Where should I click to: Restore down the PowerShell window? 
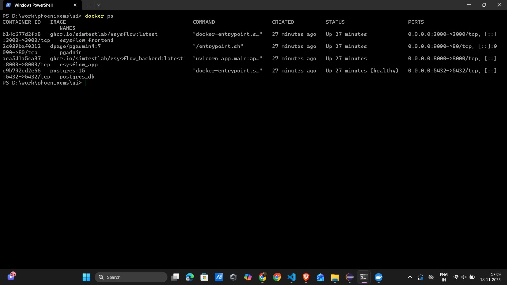(x=484, y=5)
